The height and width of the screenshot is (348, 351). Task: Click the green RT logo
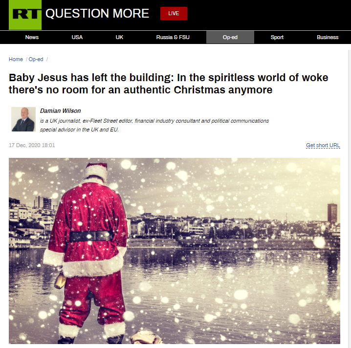(25, 15)
